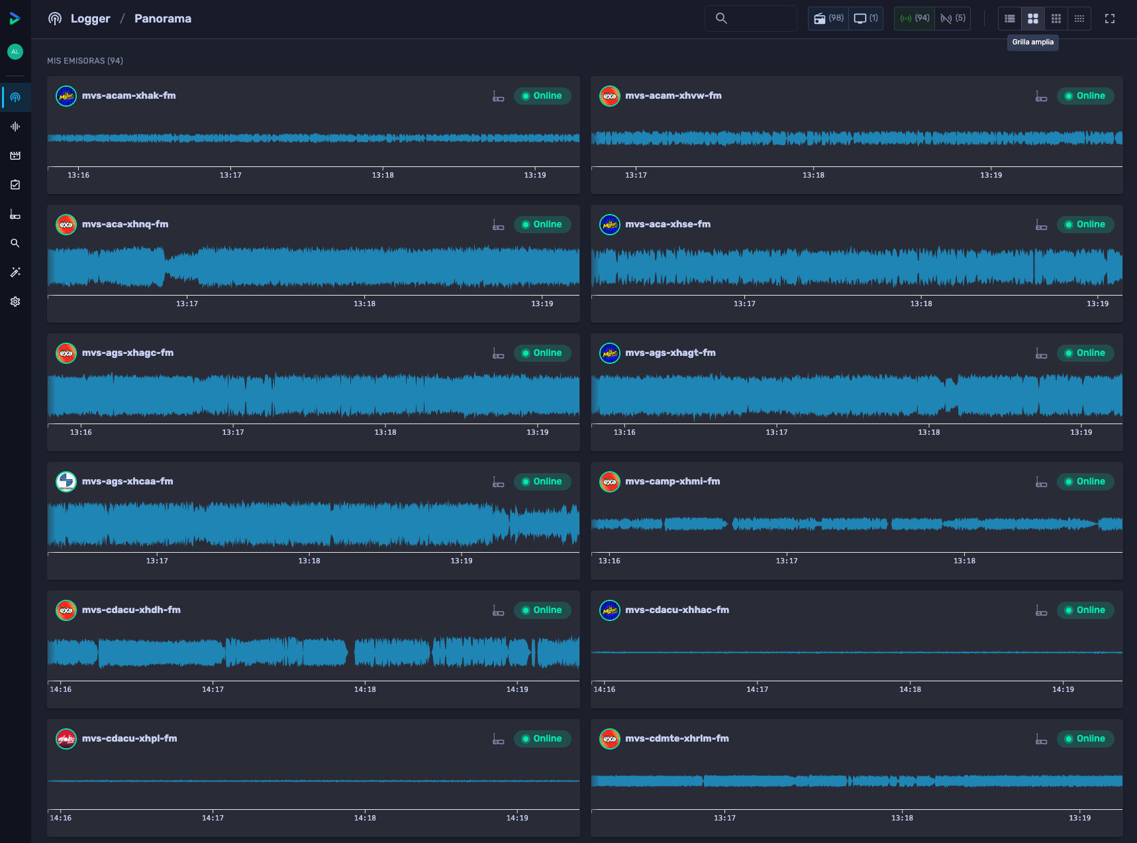
Task: Toggle the online stations filter (94)
Action: pos(915,19)
